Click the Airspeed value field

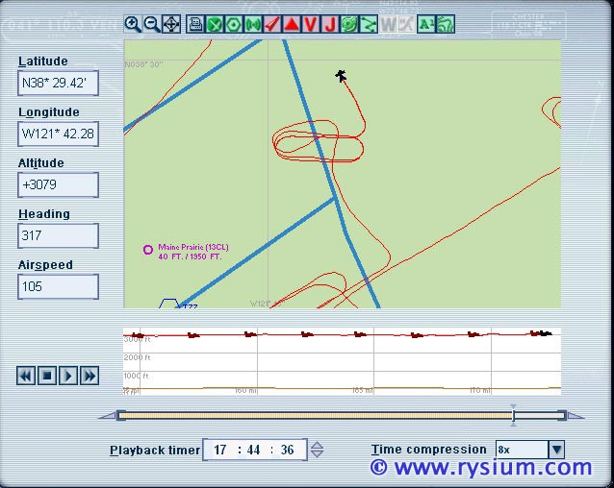(58, 286)
